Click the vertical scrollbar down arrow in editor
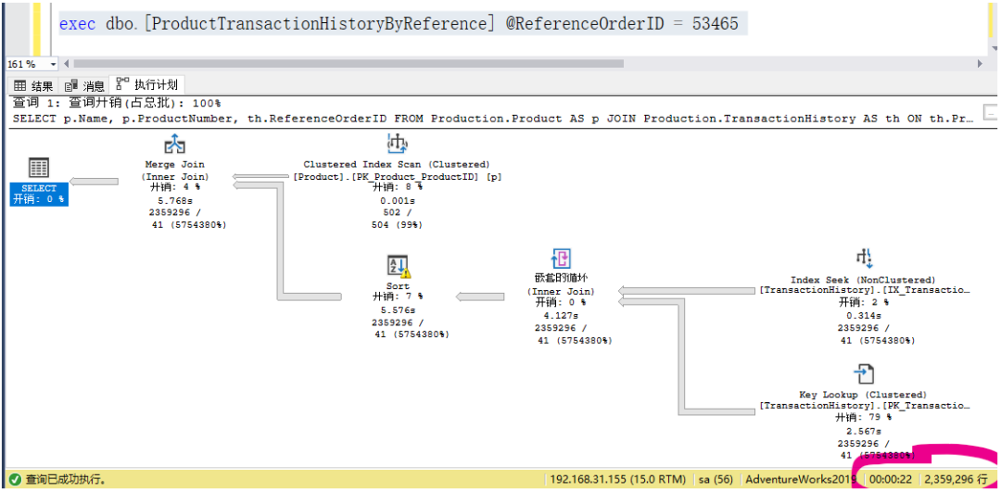The image size is (1001, 492). pos(994,49)
